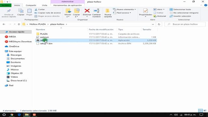The height and width of the screenshot is (117, 208).
Task: Switch to details view in the status bar
Action: point(201,110)
